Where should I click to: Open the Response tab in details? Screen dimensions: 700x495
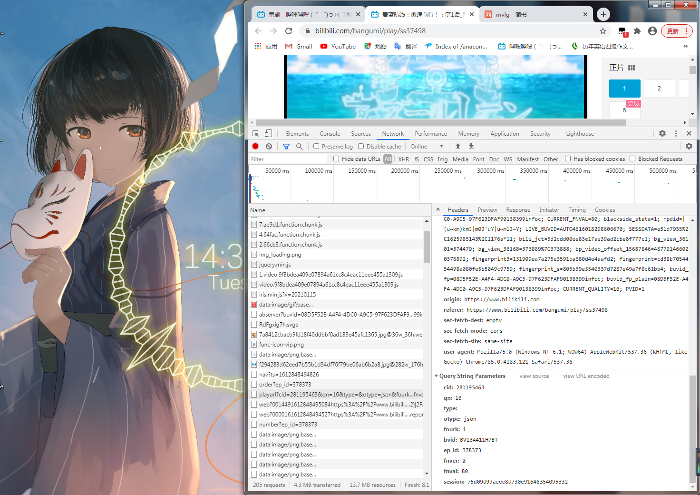click(x=518, y=210)
